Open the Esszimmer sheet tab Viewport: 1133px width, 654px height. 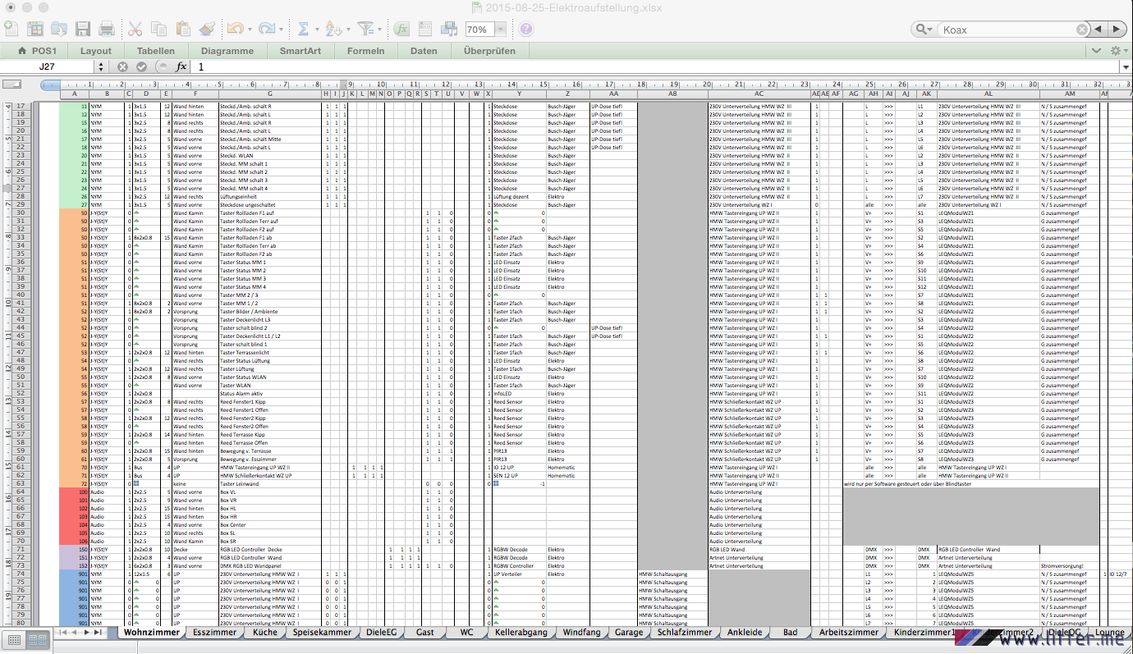[214, 633]
